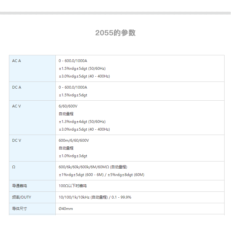
Task: Click the DC A value "0 - 600.0/1000A"
Action: pos(73,87)
